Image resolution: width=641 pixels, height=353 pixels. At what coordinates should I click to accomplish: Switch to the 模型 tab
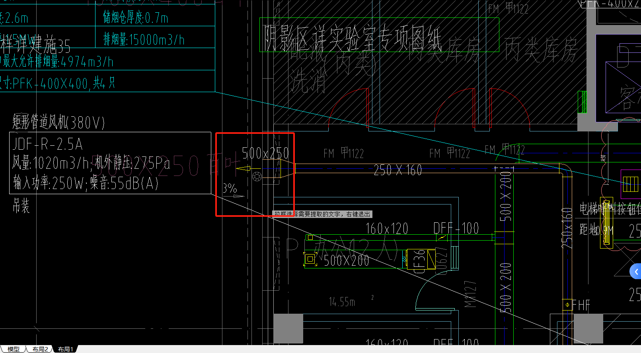coord(13,349)
